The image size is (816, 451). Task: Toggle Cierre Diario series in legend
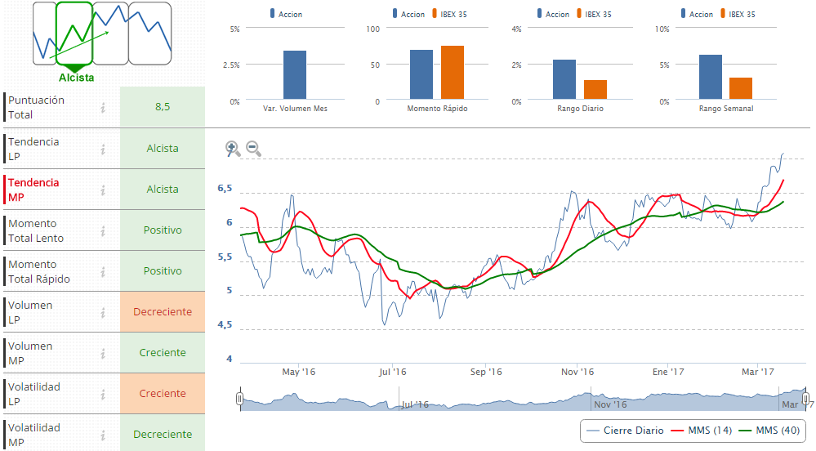pyautogui.click(x=625, y=431)
